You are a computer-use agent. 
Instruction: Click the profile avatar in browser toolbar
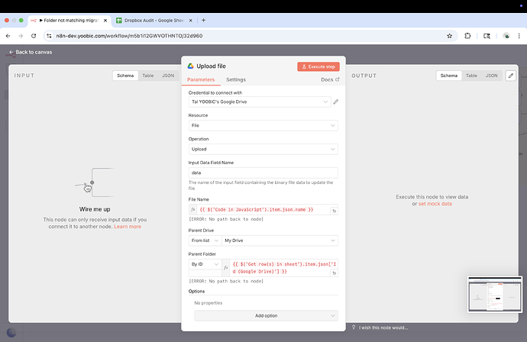[506, 36]
